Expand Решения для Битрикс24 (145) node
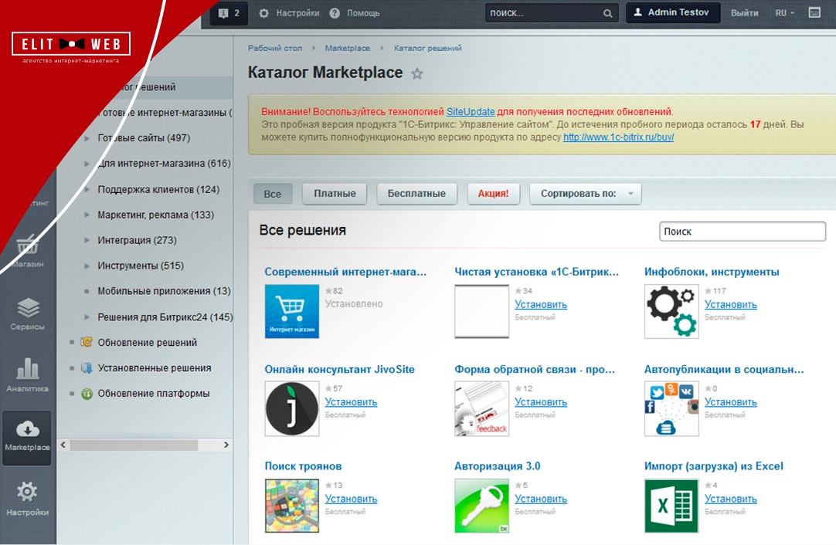This screenshot has height=545, width=836. [87, 317]
